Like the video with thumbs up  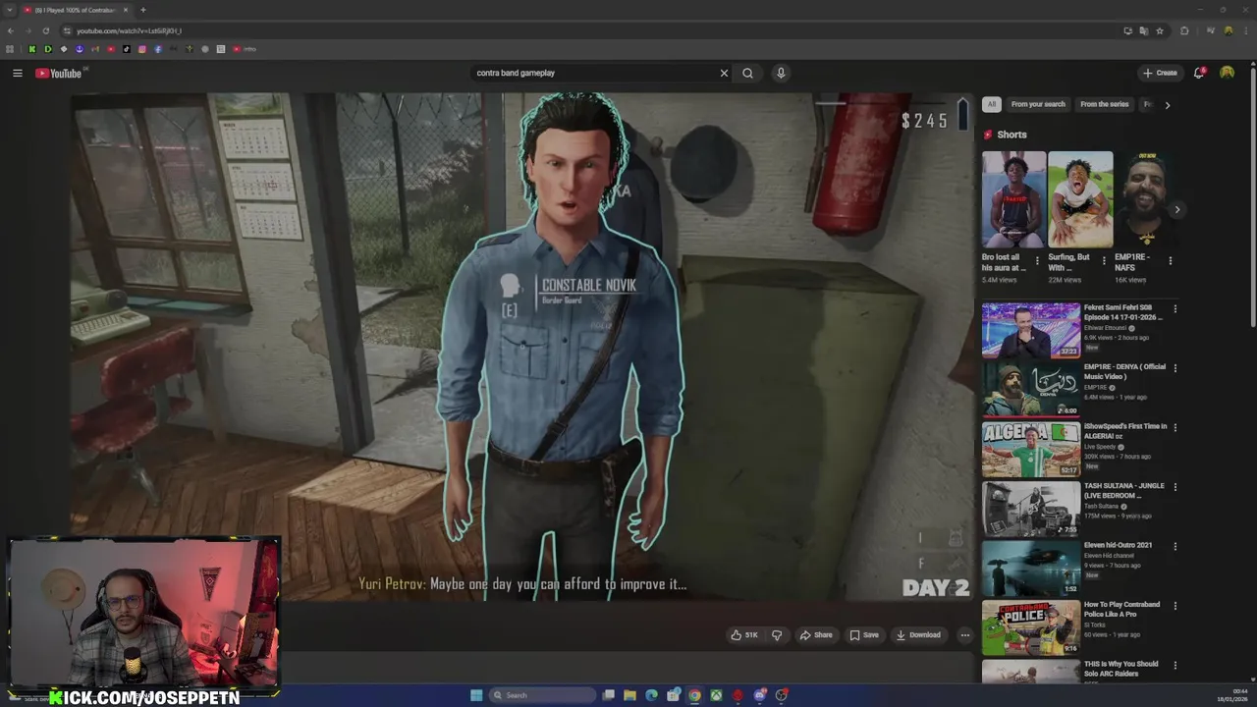[x=744, y=635]
